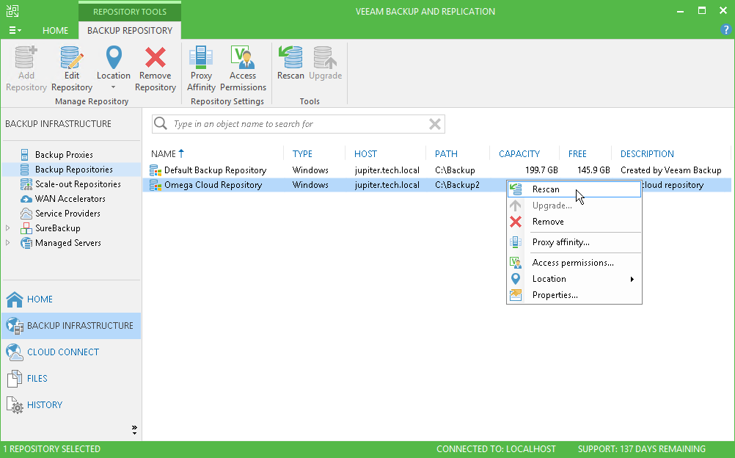Select the Default Backup Repository row

(437, 170)
